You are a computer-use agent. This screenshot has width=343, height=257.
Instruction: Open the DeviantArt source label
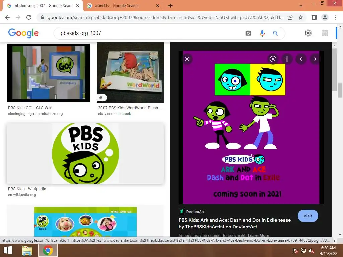coord(195,212)
